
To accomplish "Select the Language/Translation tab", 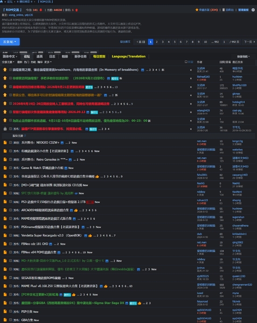I will [x=129, y=57].
